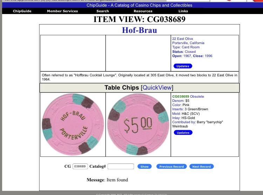The width and height of the screenshot is (263, 195).
Task: Click the $5.00 chip back image
Action: click(x=138, y=124)
